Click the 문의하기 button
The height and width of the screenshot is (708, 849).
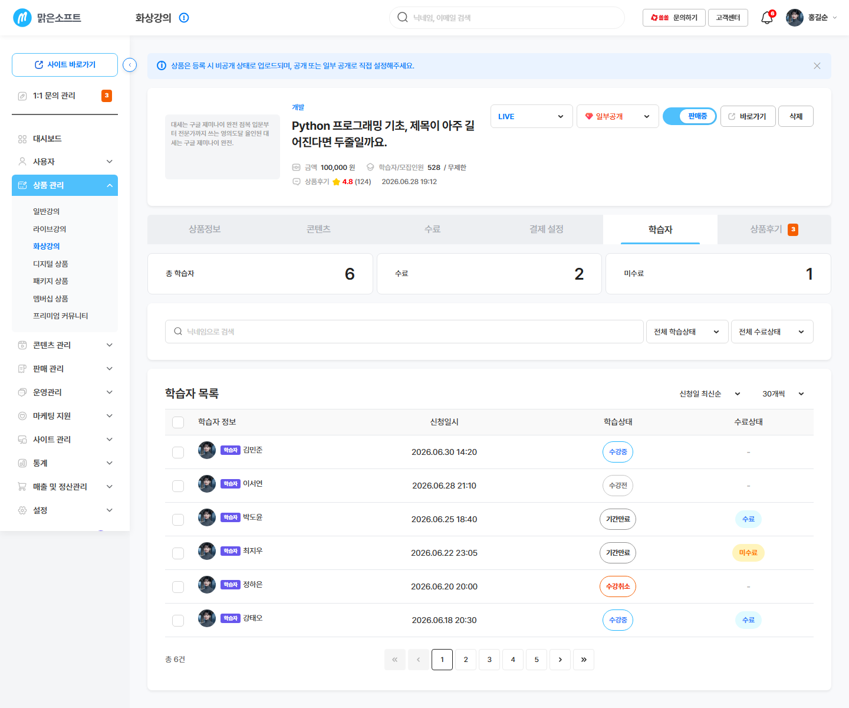pos(674,18)
